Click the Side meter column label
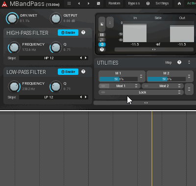The image size is (196, 186). click(158, 18)
